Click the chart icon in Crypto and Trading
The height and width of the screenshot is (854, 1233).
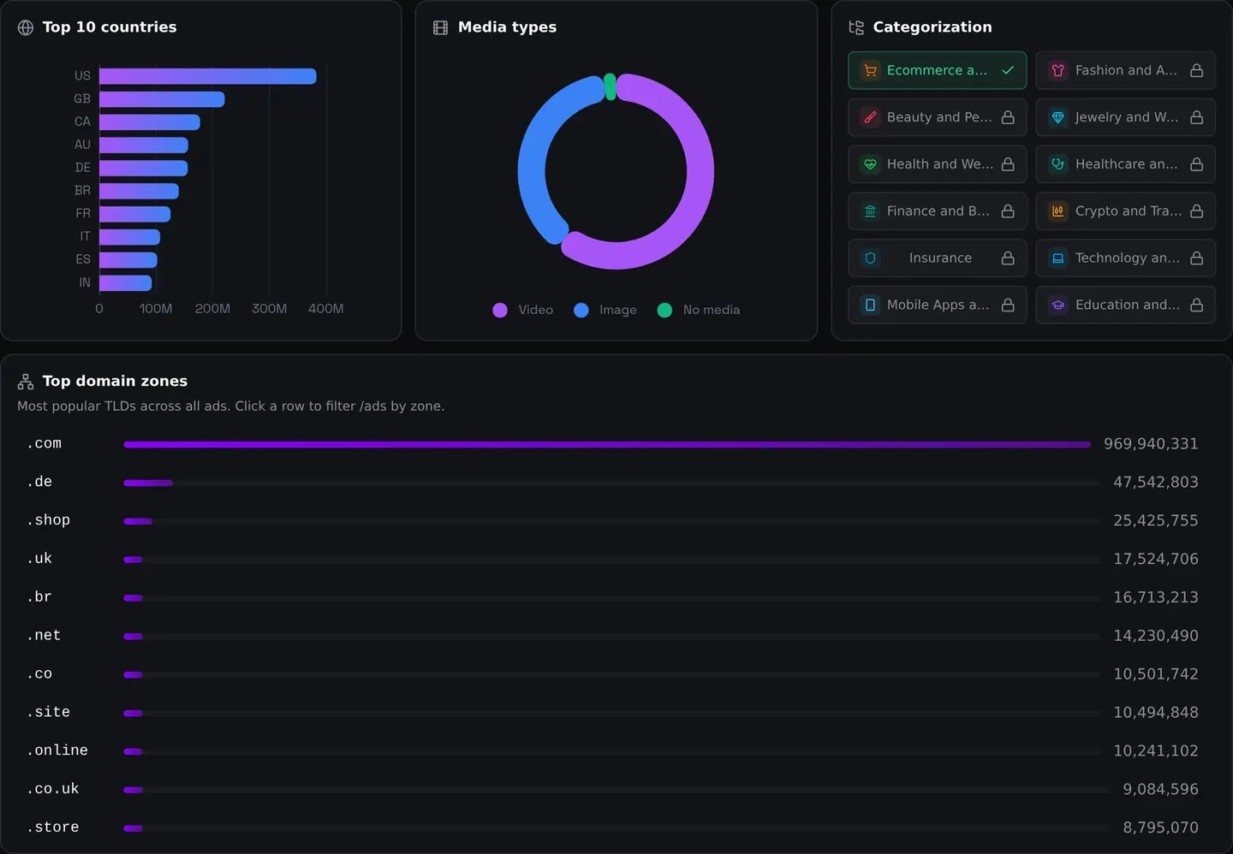click(x=1058, y=211)
